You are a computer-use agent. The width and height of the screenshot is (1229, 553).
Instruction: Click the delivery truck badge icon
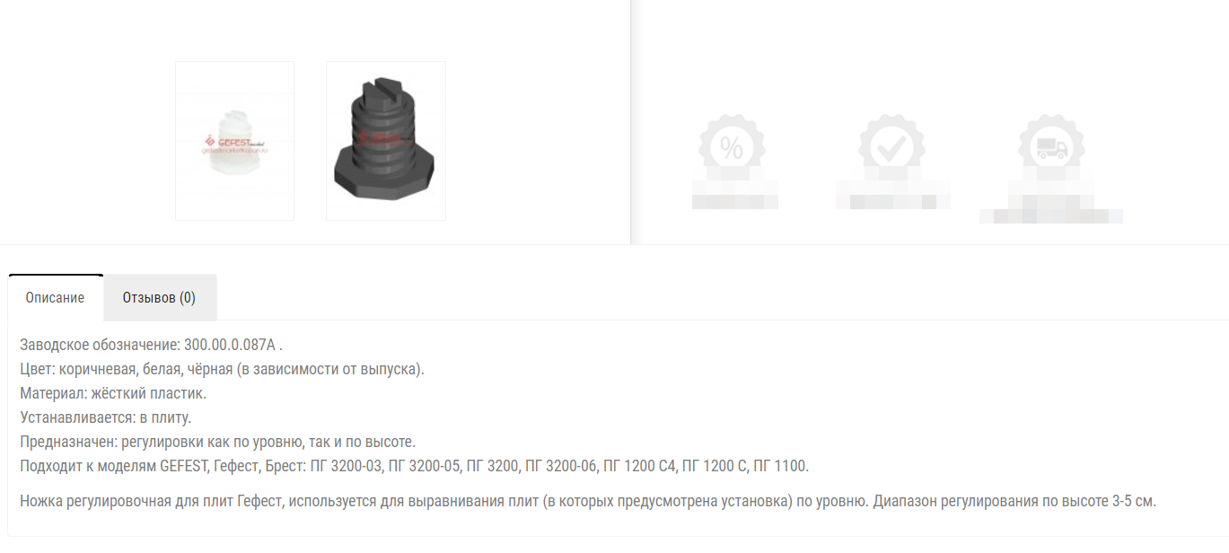click(x=1050, y=147)
